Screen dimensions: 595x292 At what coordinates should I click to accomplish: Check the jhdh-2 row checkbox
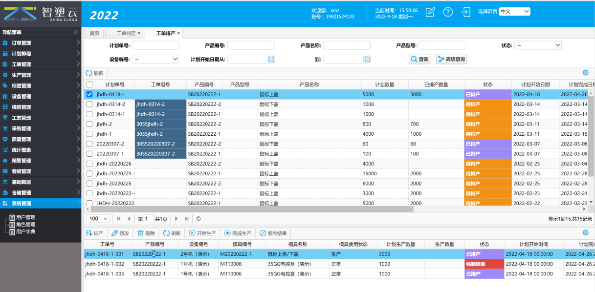coord(89,124)
